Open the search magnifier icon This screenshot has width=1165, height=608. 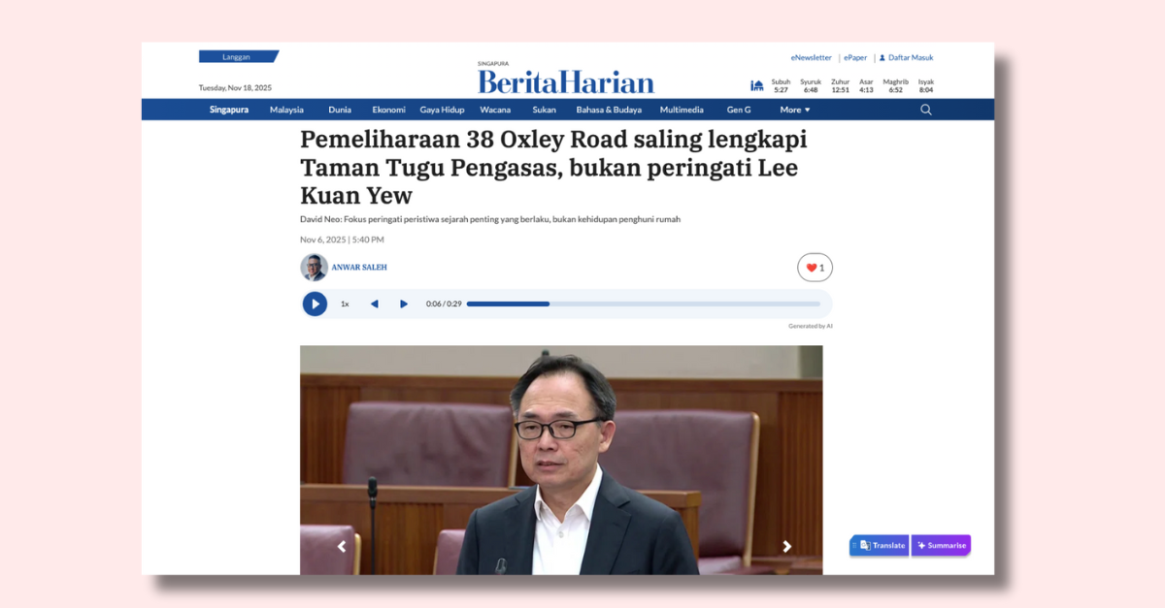pyautogui.click(x=925, y=110)
